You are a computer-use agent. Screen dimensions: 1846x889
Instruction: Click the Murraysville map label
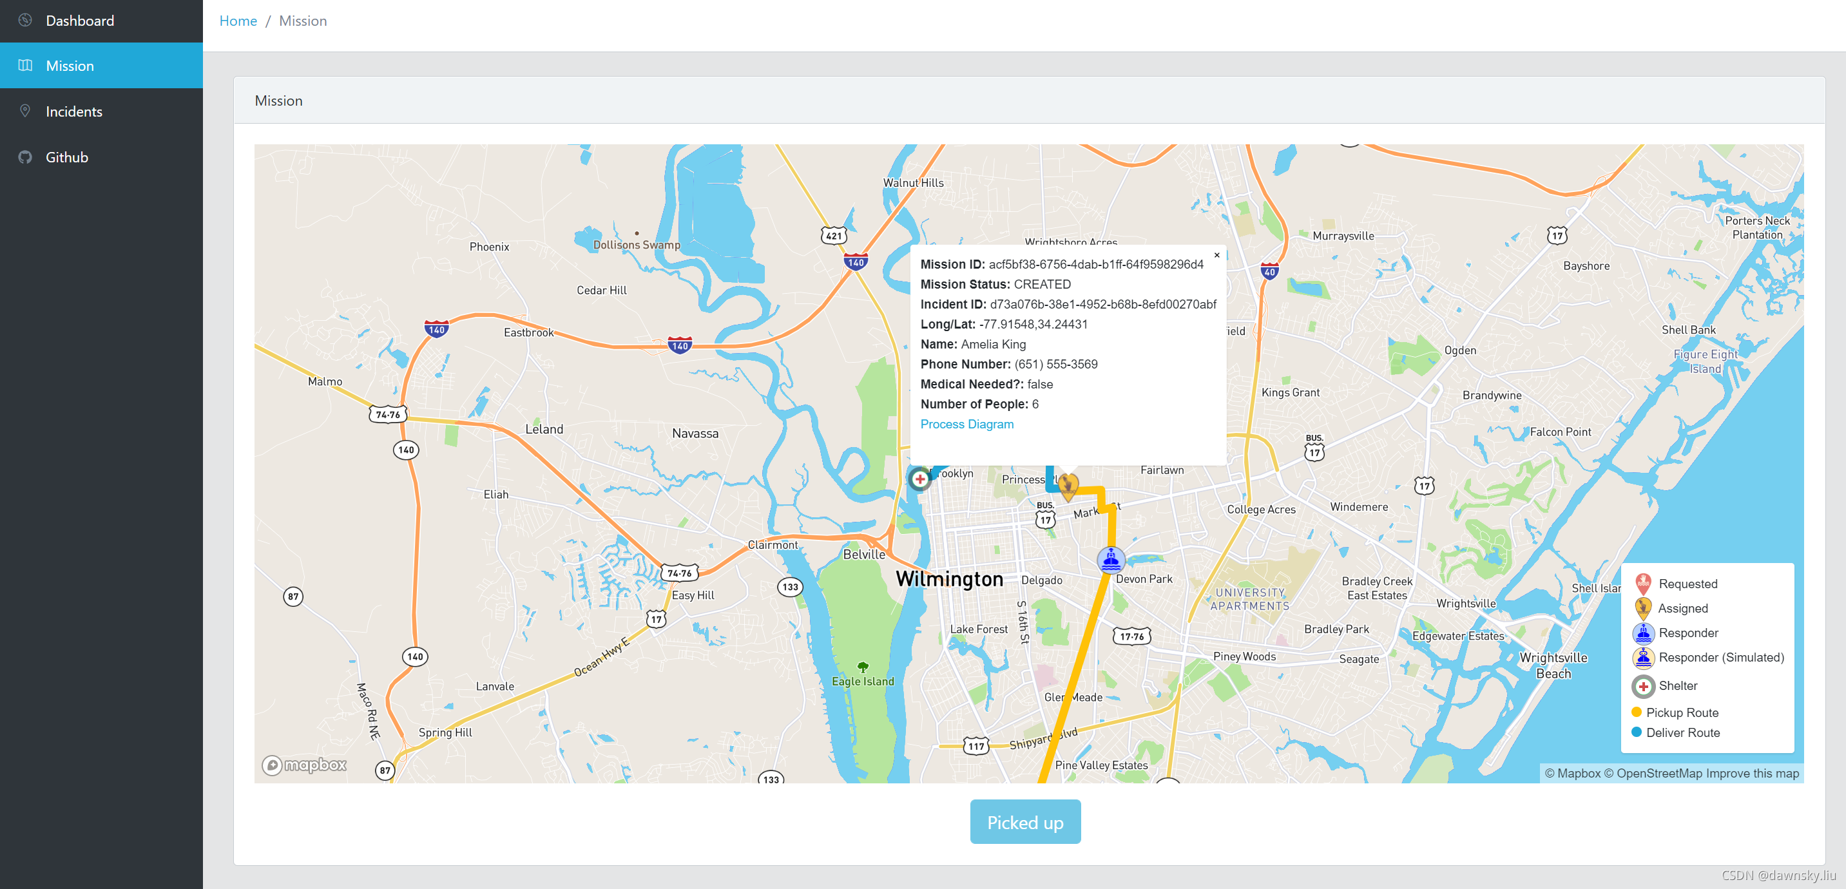pos(1343,236)
